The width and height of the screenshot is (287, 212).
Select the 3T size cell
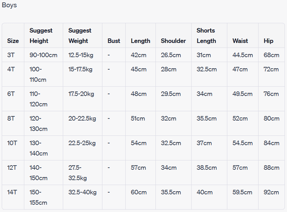coord(11,55)
